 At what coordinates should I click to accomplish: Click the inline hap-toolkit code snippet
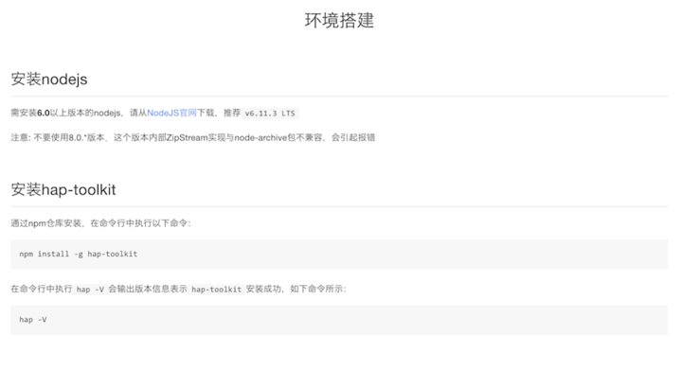[x=217, y=290]
